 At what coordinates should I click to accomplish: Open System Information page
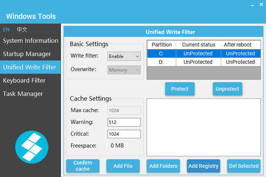click(x=31, y=41)
